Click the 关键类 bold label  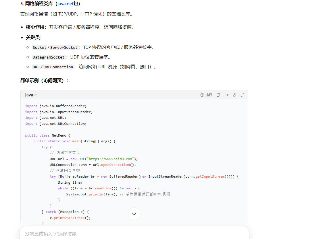coord(33,38)
